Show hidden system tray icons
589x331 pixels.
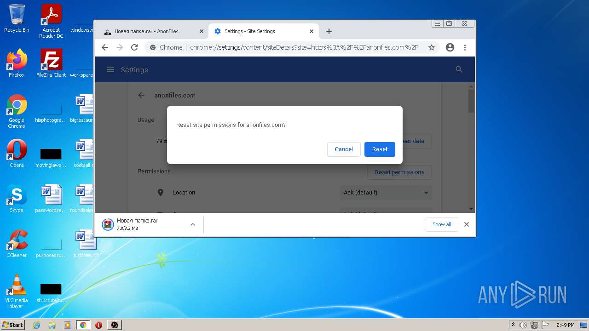(513, 325)
